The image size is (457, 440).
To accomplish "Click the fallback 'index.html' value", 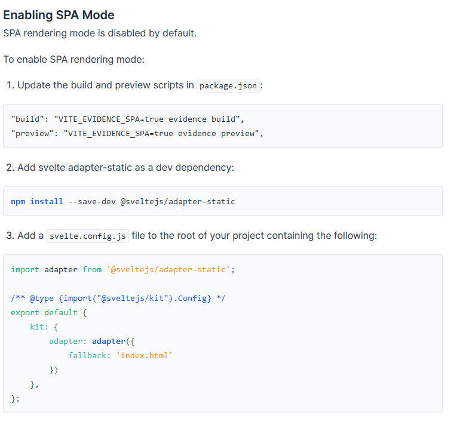I will (x=145, y=355).
